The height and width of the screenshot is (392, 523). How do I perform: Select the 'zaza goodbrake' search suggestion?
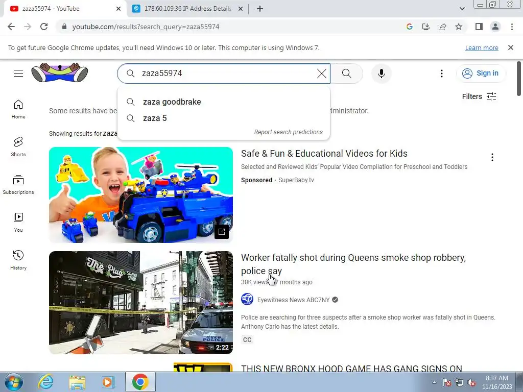point(224,102)
